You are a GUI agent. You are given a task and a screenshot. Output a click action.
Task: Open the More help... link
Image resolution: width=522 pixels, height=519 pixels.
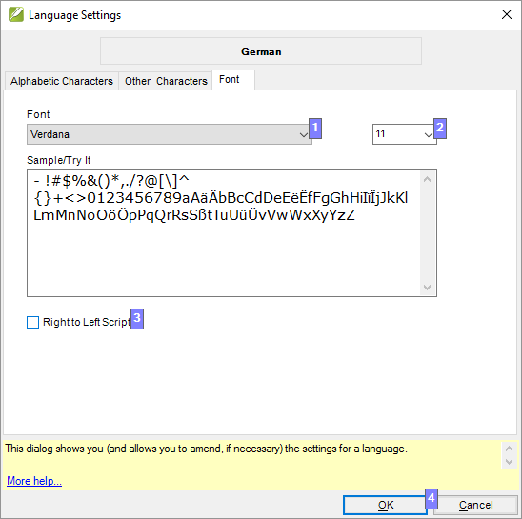point(34,481)
